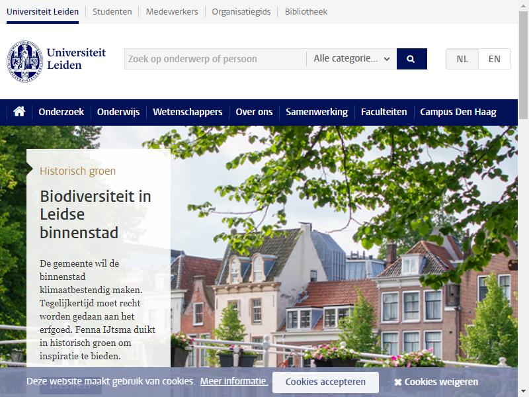The height and width of the screenshot is (397, 529).
Task: Open the Alle categorieën dropdown
Action: [x=352, y=59]
